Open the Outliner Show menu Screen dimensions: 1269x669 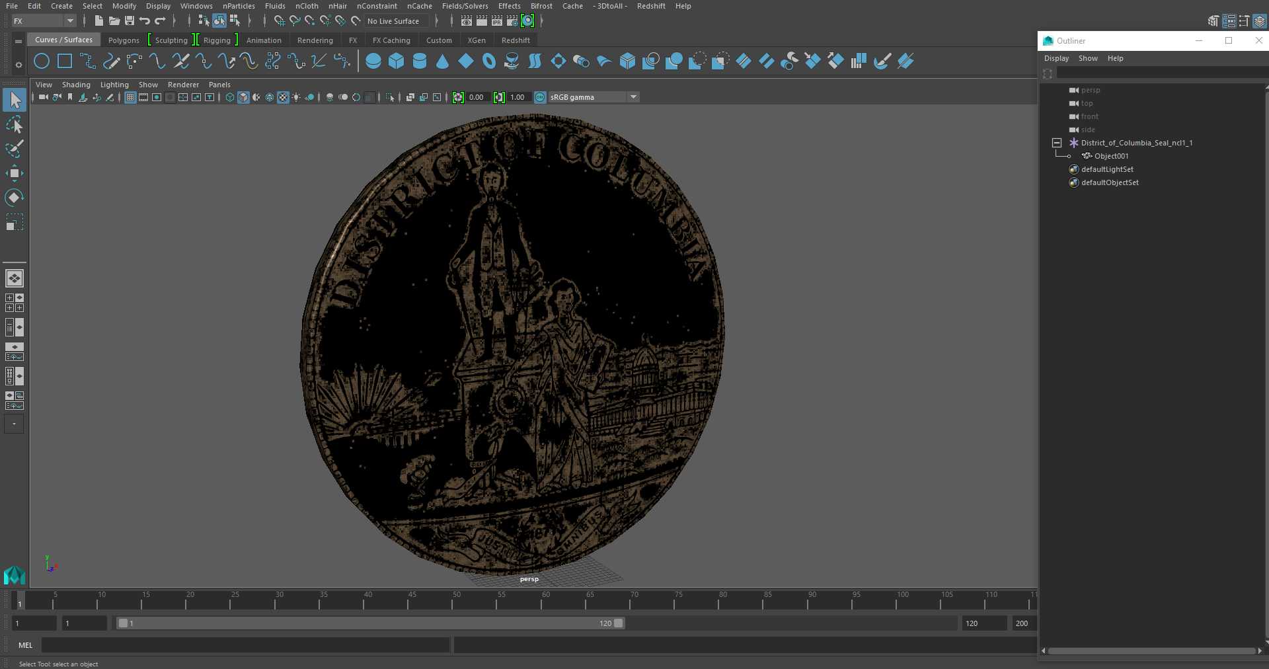pyautogui.click(x=1088, y=58)
